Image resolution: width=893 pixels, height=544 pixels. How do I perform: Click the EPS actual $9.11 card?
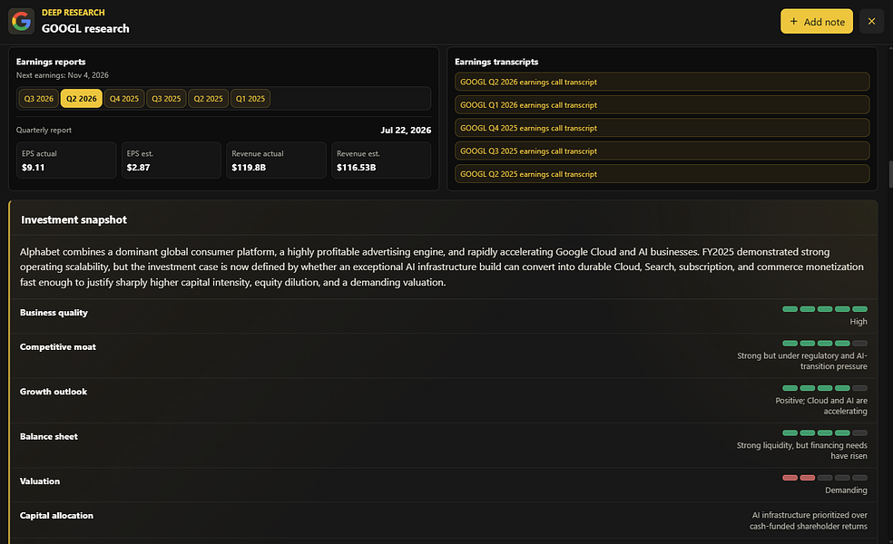coord(66,160)
